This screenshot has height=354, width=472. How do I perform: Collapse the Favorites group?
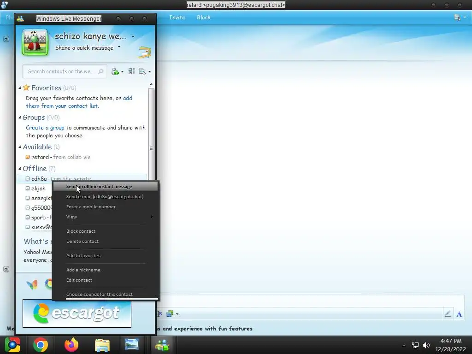click(20, 88)
